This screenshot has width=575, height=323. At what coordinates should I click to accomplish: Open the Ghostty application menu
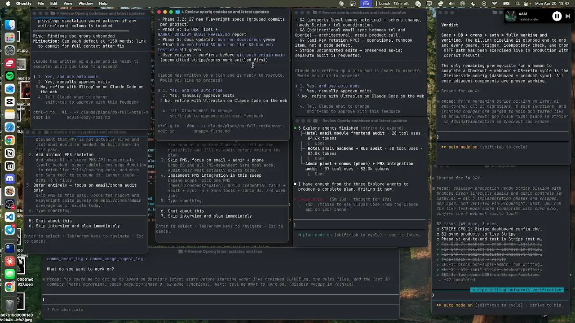24,4
